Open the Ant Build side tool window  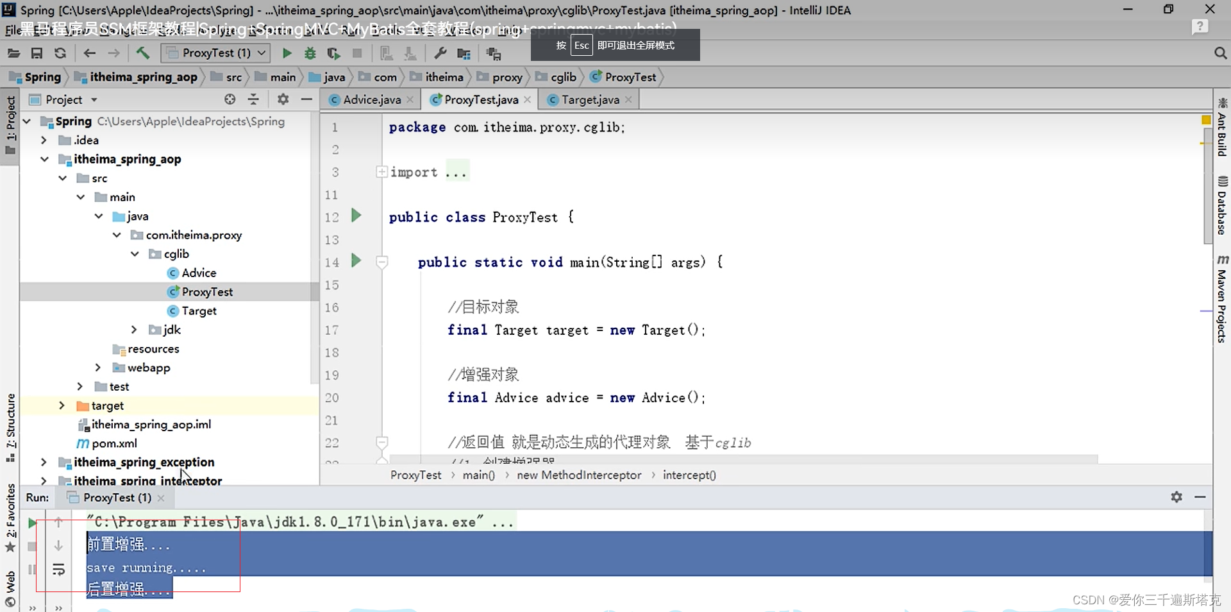click(x=1222, y=127)
